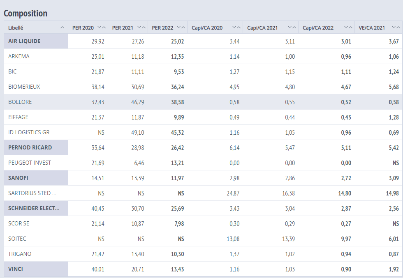Select BOLLORE PER 2021 value 46,29

(138, 102)
